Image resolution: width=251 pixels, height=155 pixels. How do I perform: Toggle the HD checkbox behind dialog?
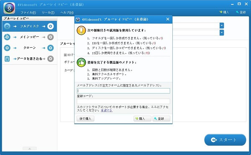coord(65,55)
